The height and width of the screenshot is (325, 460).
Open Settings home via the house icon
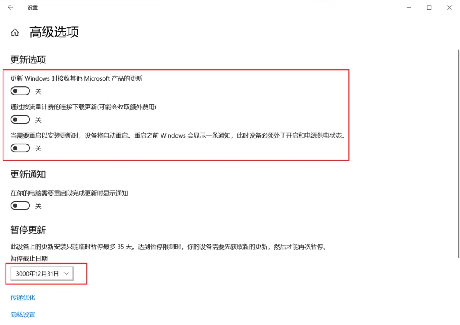coord(15,32)
